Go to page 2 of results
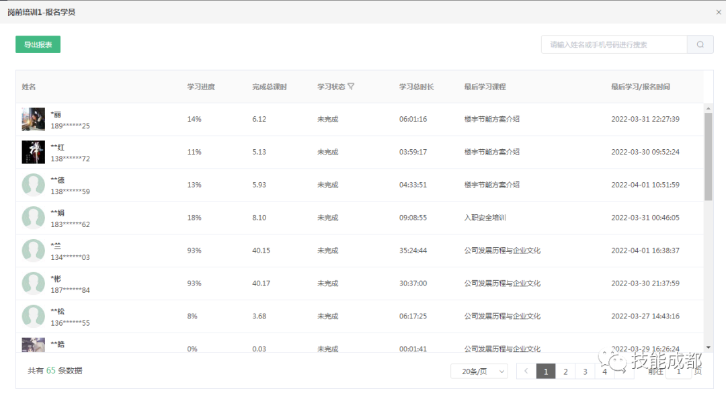The height and width of the screenshot is (393, 726). [565, 372]
